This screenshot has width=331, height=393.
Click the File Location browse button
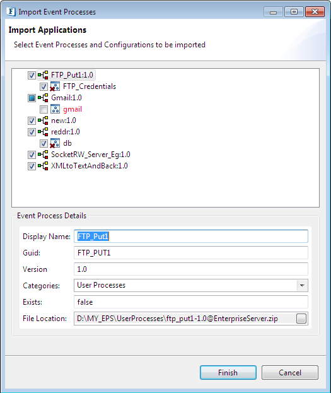point(301,319)
